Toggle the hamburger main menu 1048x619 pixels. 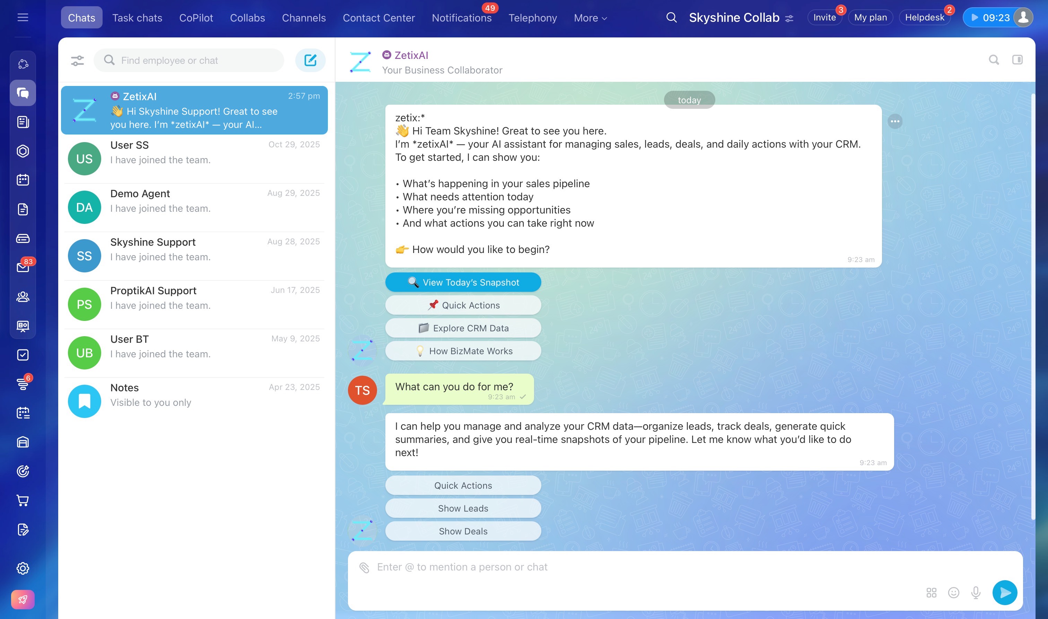click(x=23, y=18)
